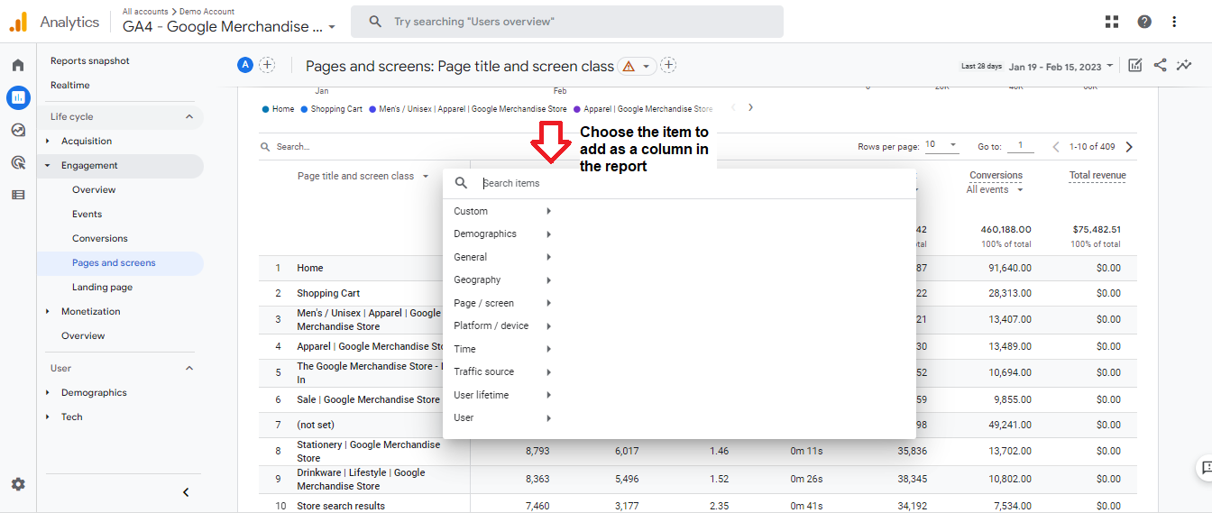The width and height of the screenshot is (1212, 513).
Task: Toggle Home series in chart legend
Action: point(279,109)
